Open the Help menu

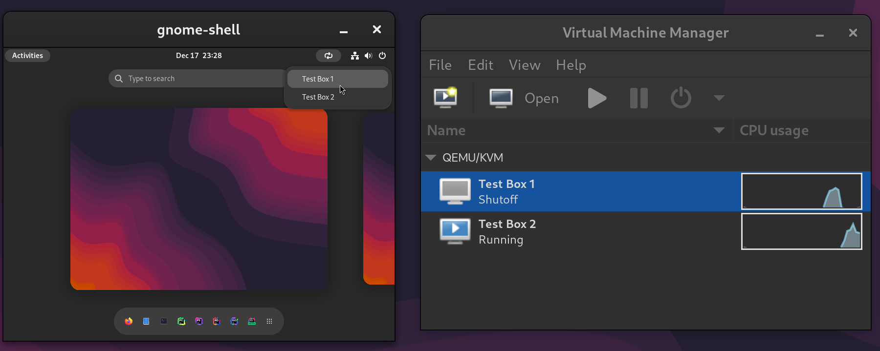(x=571, y=65)
